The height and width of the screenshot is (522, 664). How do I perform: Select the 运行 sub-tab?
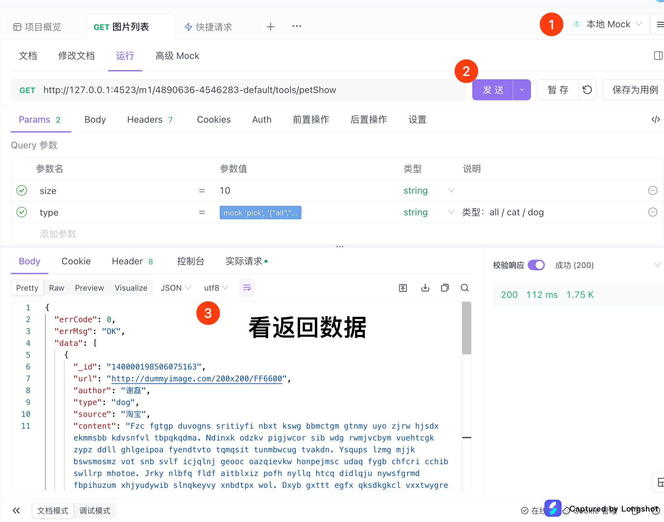click(125, 56)
